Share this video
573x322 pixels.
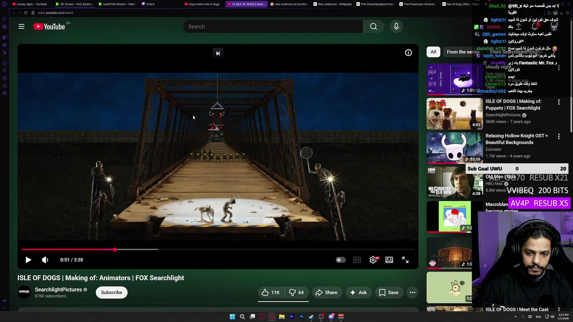tap(326, 292)
